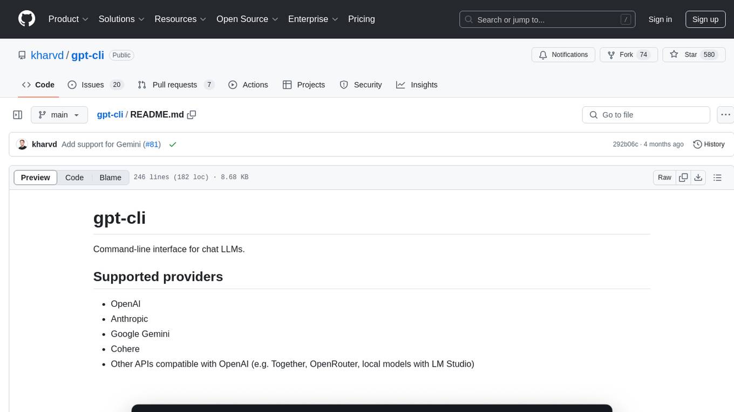The width and height of the screenshot is (734, 412).
Task: Open the more file actions menu
Action: (x=725, y=115)
